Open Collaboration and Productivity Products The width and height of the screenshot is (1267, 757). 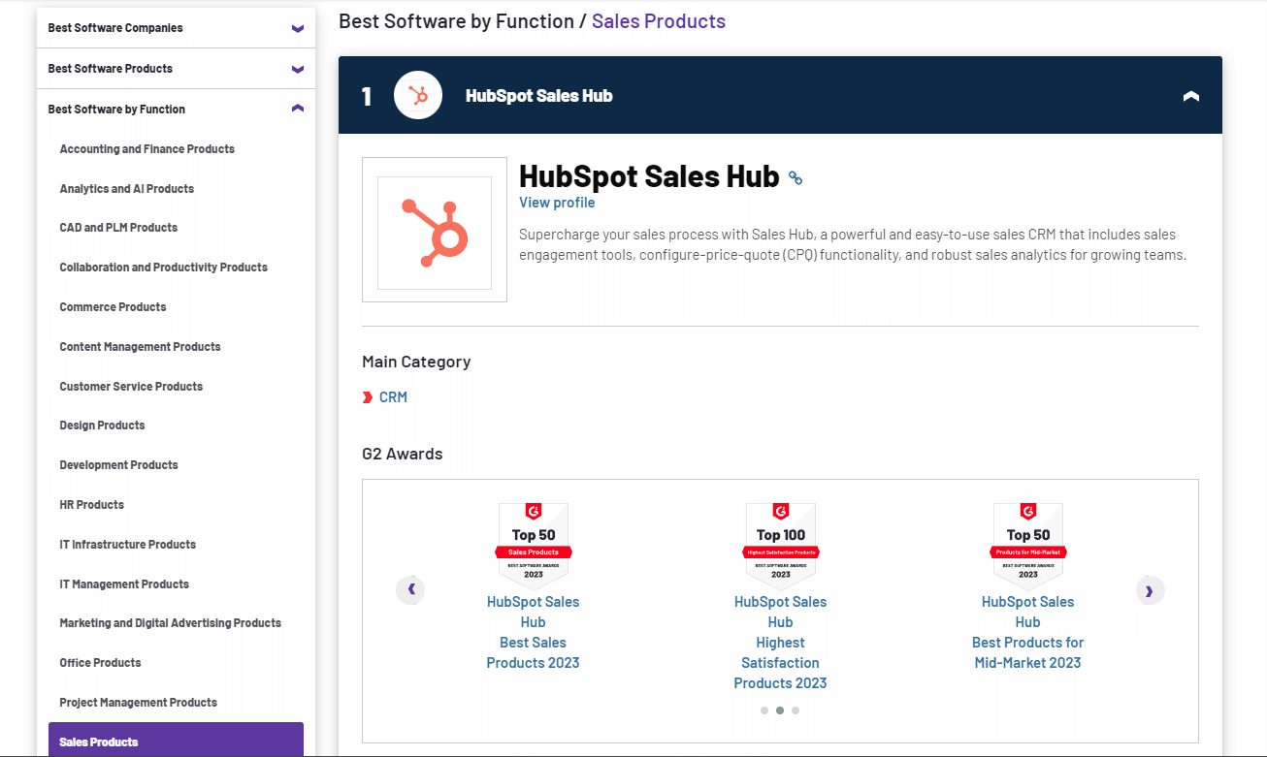[164, 268]
